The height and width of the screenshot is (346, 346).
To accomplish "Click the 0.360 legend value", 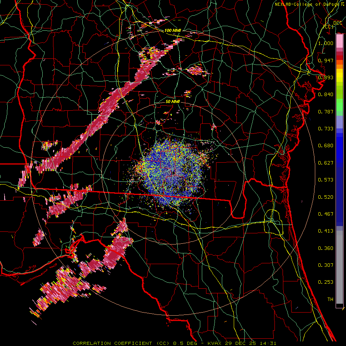I will click(326, 248).
